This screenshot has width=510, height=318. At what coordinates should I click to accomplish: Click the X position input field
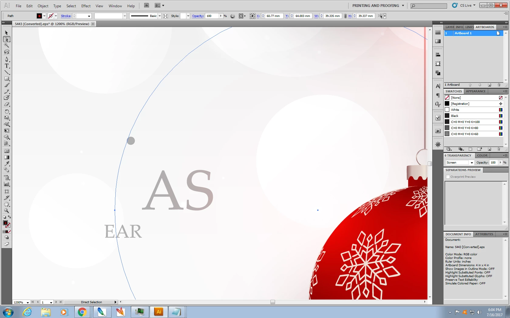(x=274, y=16)
